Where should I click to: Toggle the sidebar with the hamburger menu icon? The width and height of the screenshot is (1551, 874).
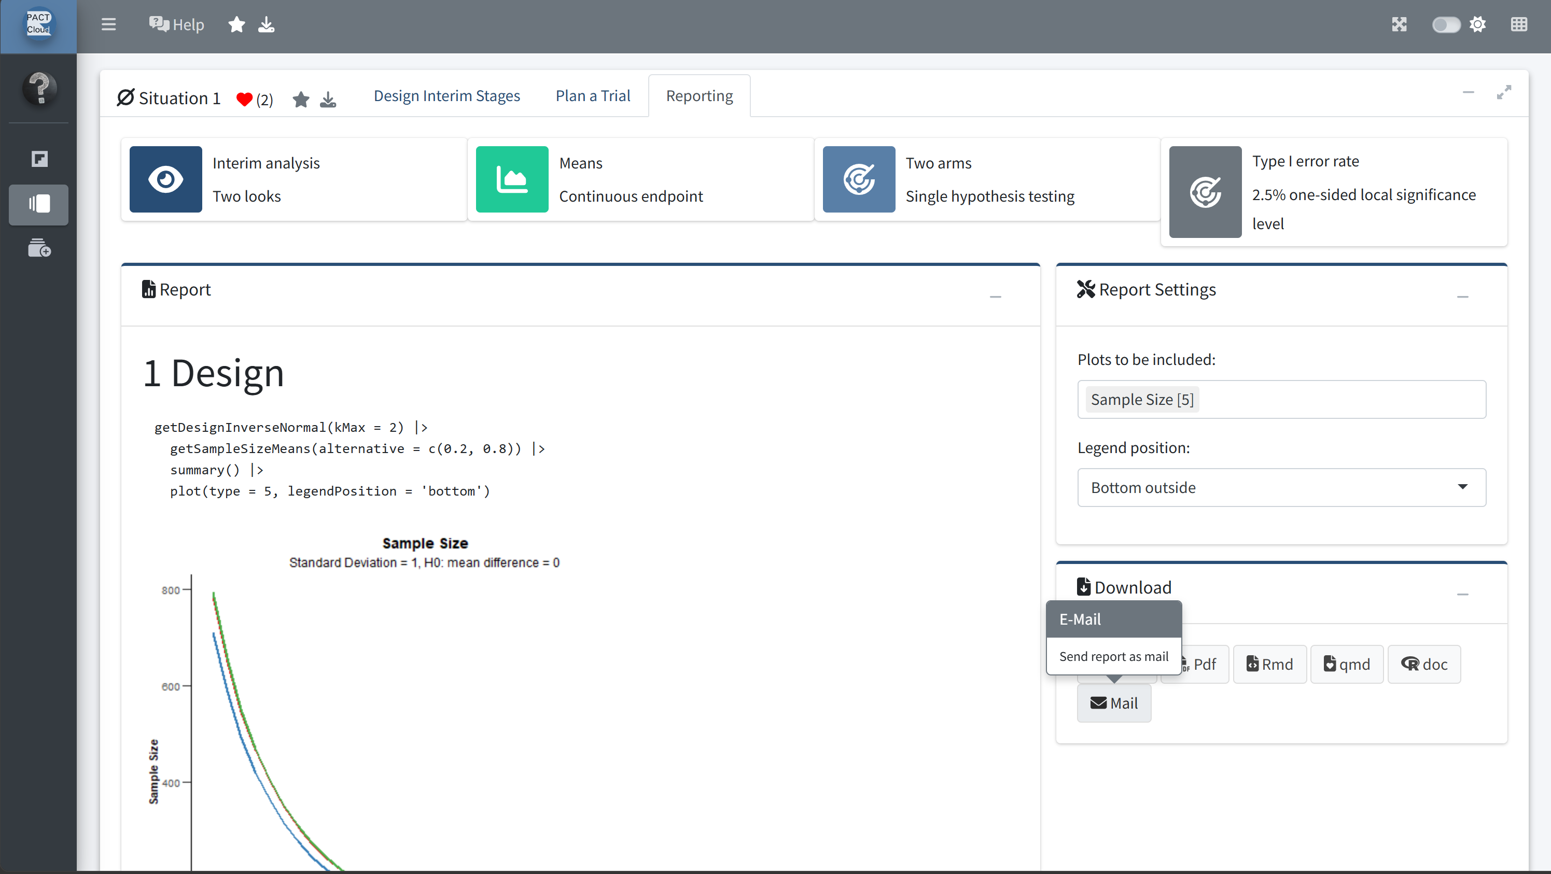click(108, 25)
